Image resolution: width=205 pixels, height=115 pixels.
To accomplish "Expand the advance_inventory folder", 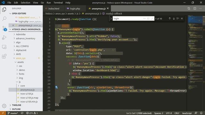I will pos(26,38).
